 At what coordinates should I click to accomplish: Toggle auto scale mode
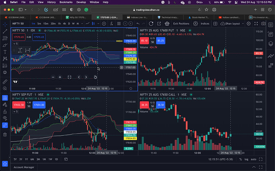[253, 159]
